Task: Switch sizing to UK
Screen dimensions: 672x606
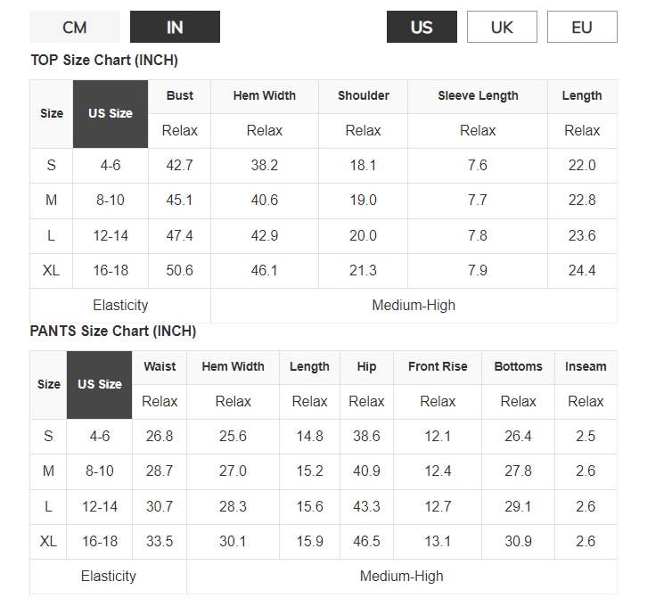Action: tap(502, 27)
